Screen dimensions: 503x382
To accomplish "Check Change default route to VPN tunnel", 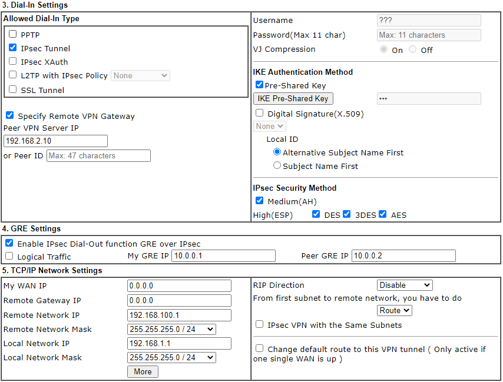I will [260, 348].
